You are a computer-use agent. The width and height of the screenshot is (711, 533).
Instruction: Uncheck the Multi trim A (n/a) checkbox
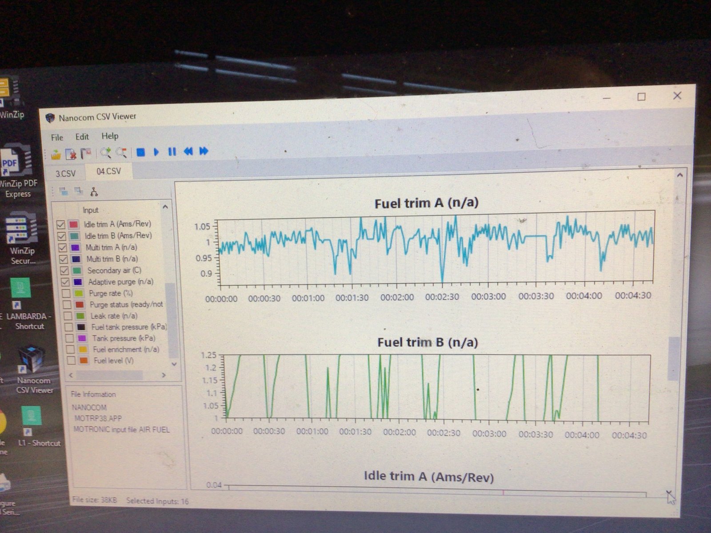point(63,248)
